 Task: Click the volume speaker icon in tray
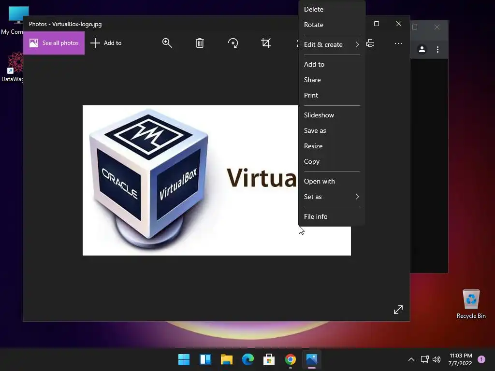[437, 359]
